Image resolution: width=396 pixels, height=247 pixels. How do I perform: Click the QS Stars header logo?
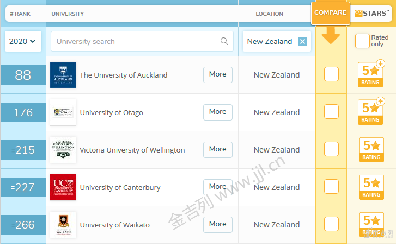371,13
